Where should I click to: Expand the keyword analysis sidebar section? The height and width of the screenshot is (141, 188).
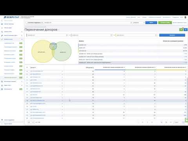(x=12, y=36)
